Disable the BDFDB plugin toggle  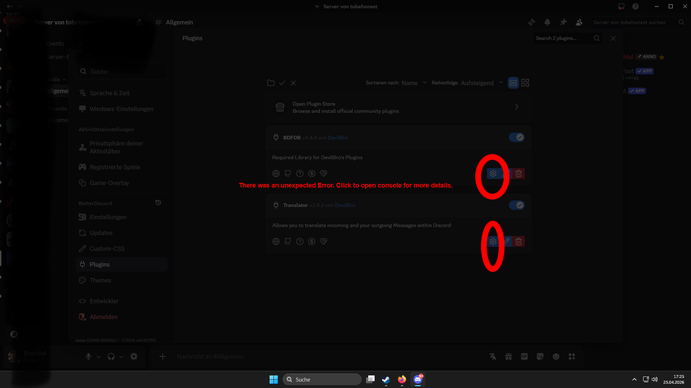[x=516, y=137]
